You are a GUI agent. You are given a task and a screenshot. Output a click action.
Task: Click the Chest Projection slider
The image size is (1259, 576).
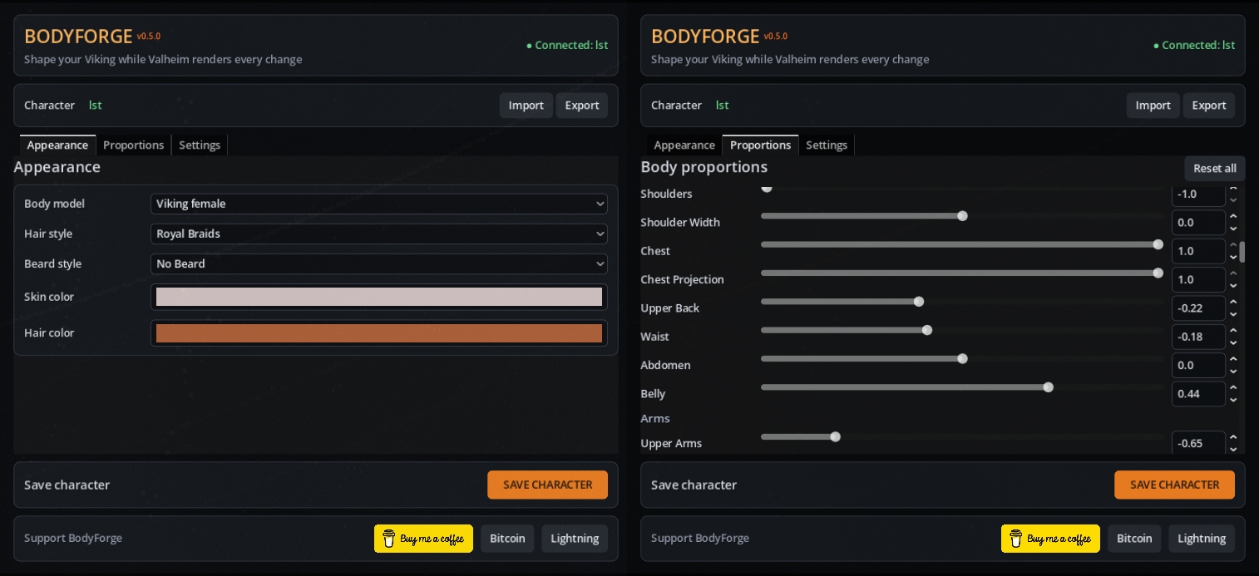coord(962,273)
